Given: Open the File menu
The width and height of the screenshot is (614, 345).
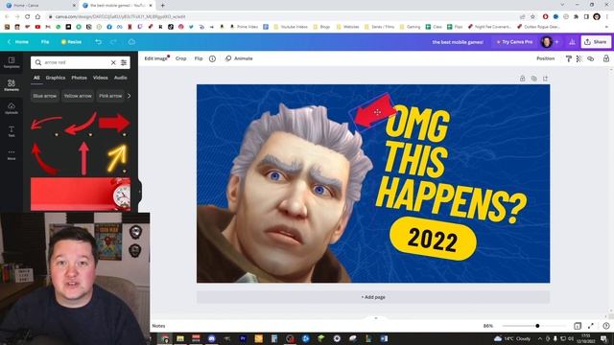Looking at the screenshot, I should tap(45, 42).
